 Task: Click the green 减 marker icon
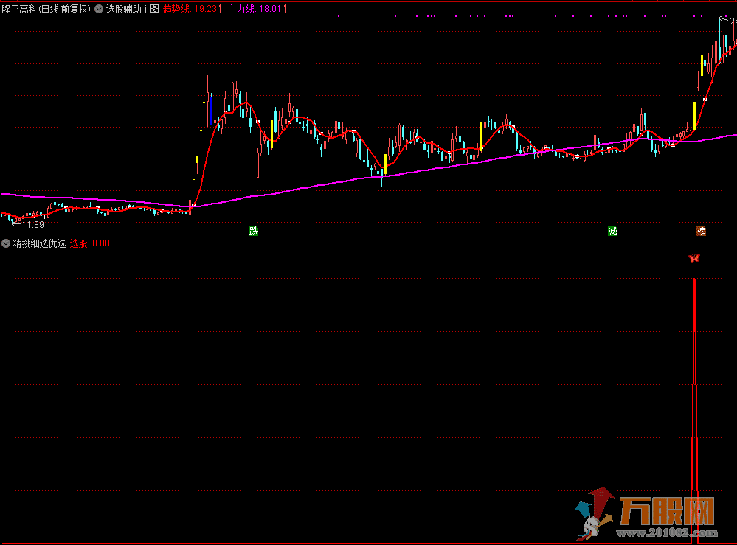pyautogui.click(x=612, y=231)
